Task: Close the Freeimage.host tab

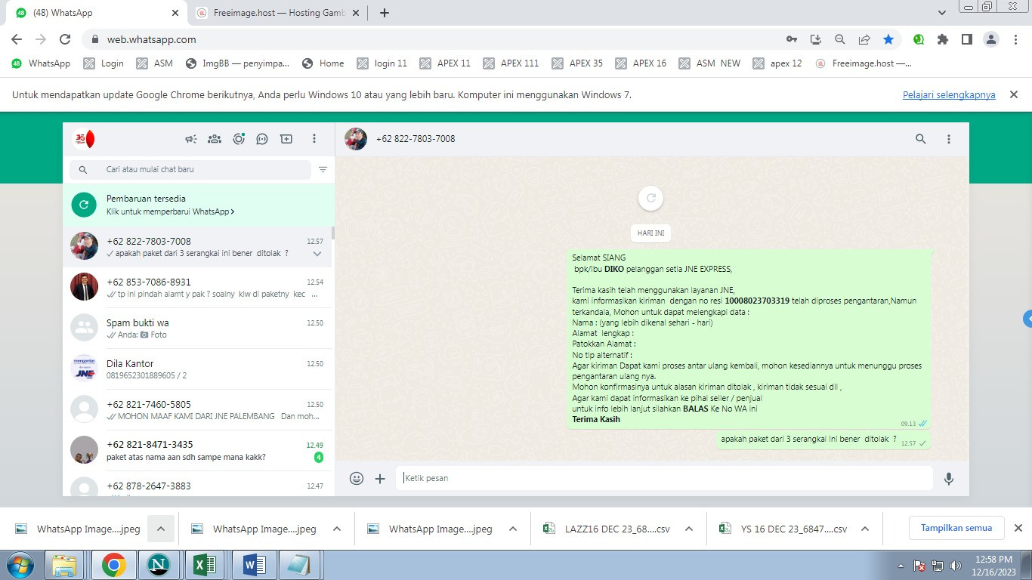Action: click(354, 13)
